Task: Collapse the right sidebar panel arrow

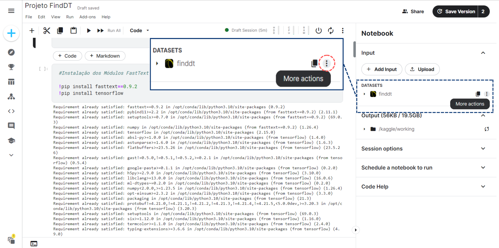Action: (x=356, y=230)
